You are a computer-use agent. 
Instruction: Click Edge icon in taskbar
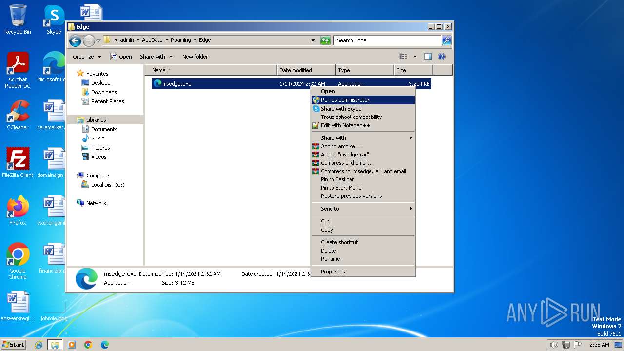104,345
